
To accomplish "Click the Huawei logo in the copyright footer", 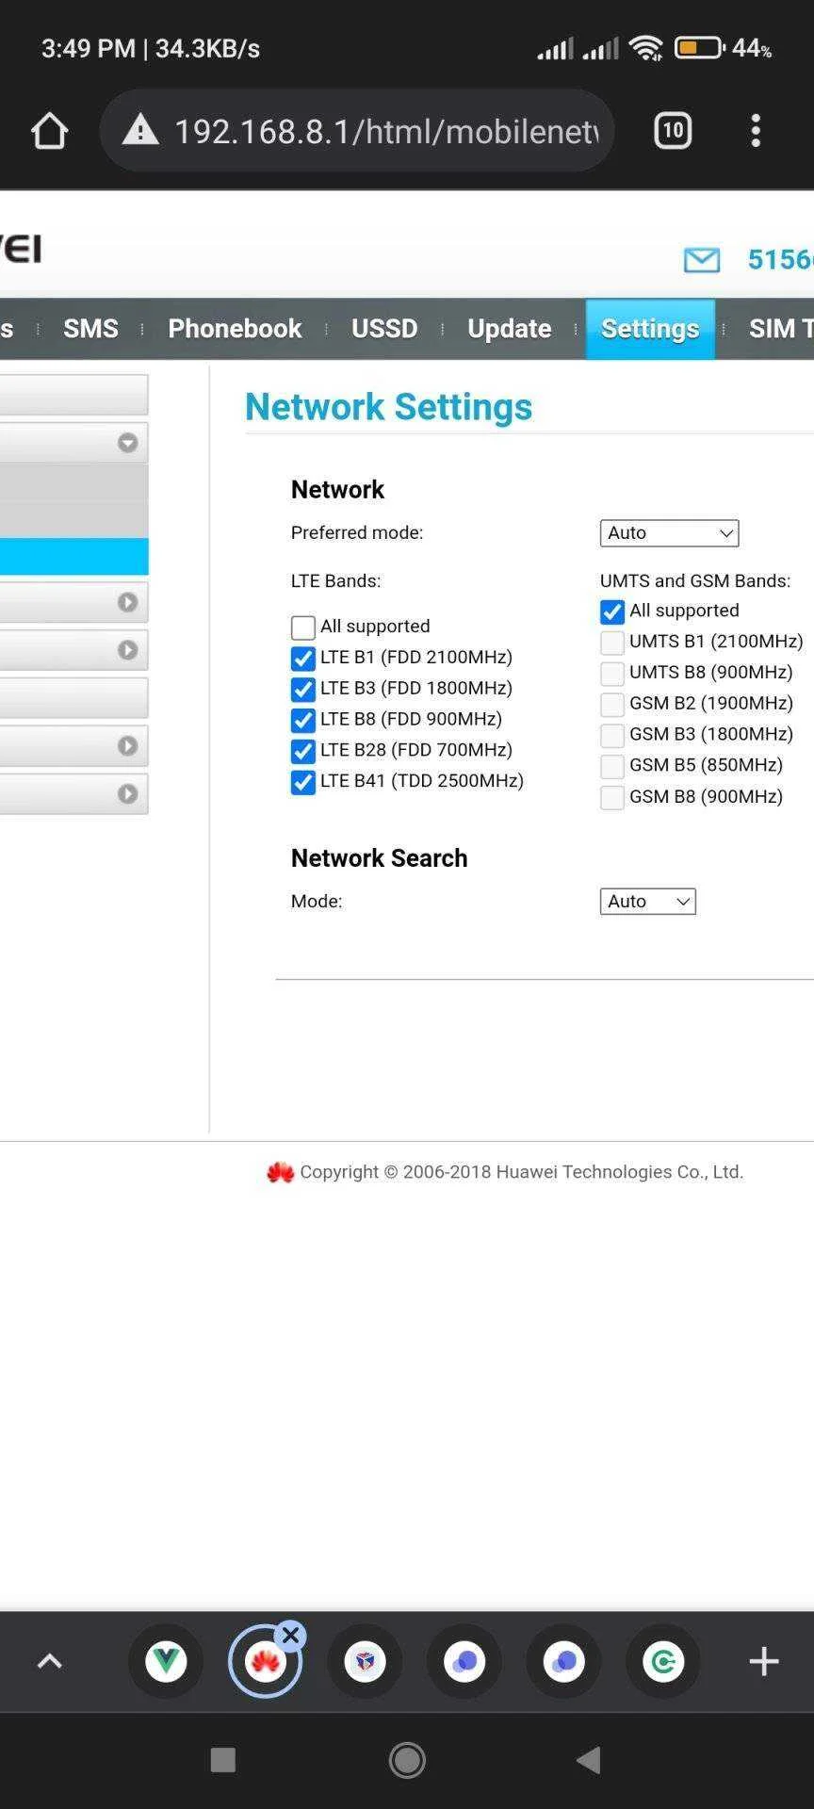I will pyautogui.click(x=281, y=1172).
